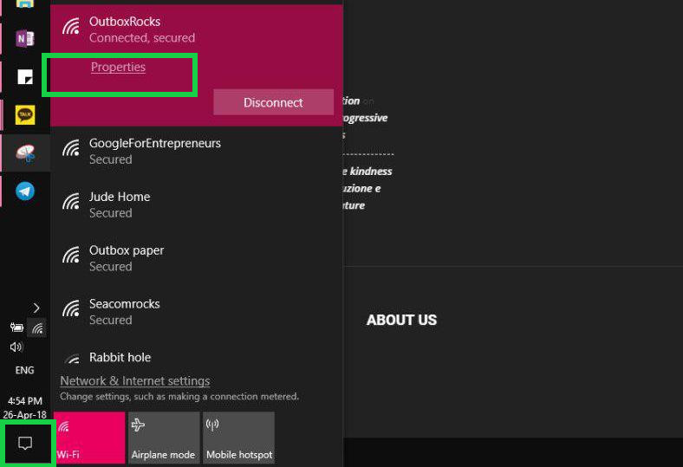This screenshot has height=467, width=683.
Task: Click the Jude Home Wi-Fi signal icon
Action: pyautogui.click(x=71, y=201)
